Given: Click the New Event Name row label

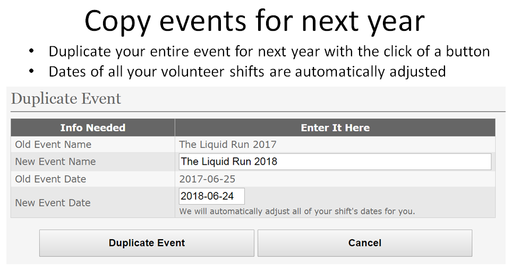Looking at the screenshot, I should pyautogui.click(x=55, y=162).
